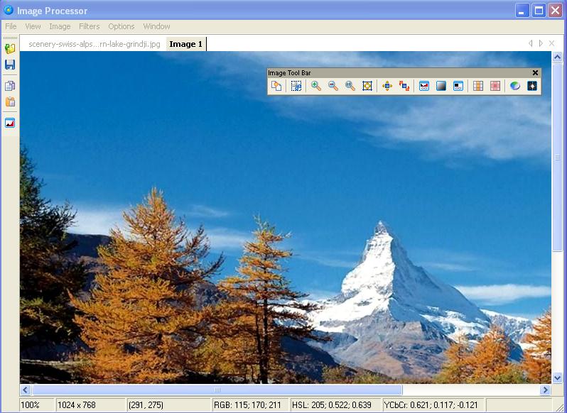Copy the image using the sidebar icon

coord(10,86)
